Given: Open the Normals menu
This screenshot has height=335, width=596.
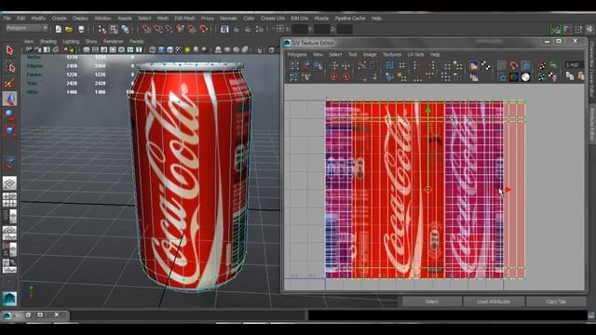Looking at the screenshot, I should 228,19.
